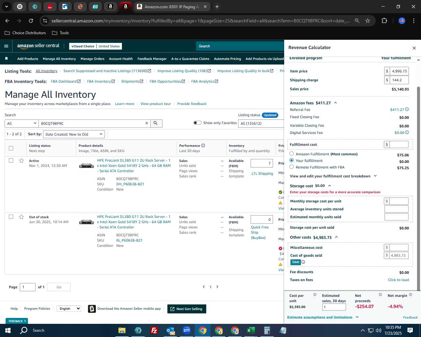The width and height of the screenshot is (421, 337).
Task: Collapse the Other costs section
Action: [x=336, y=237]
